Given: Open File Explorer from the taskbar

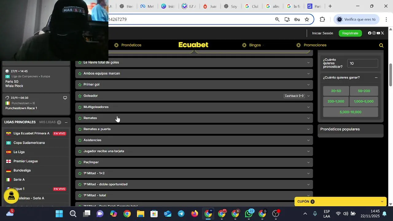Looking at the screenshot, I should click(x=141, y=214).
